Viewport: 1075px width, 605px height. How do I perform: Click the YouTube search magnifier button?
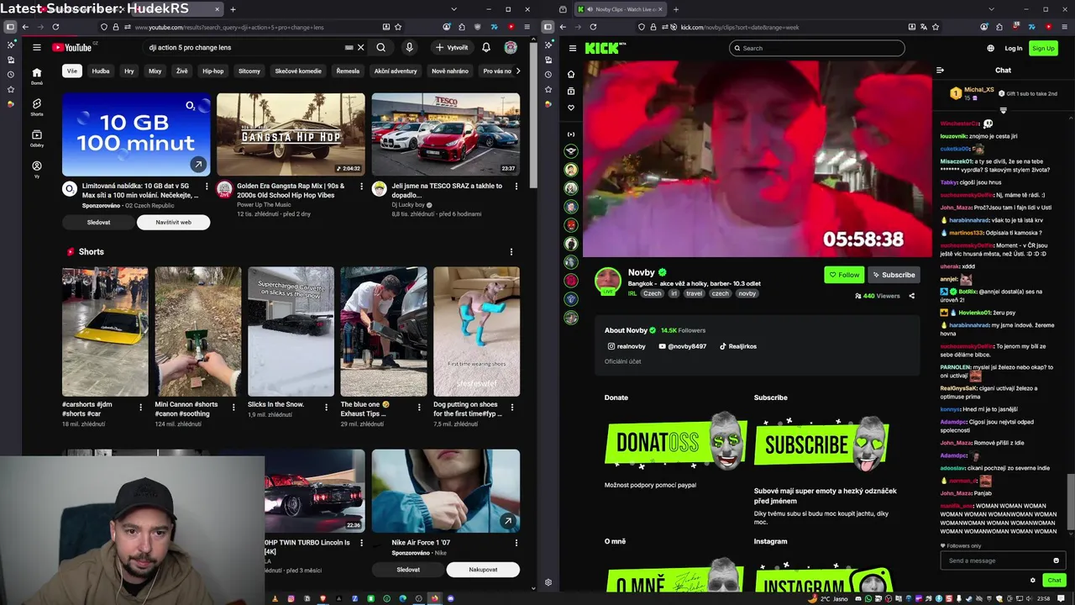(x=381, y=48)
